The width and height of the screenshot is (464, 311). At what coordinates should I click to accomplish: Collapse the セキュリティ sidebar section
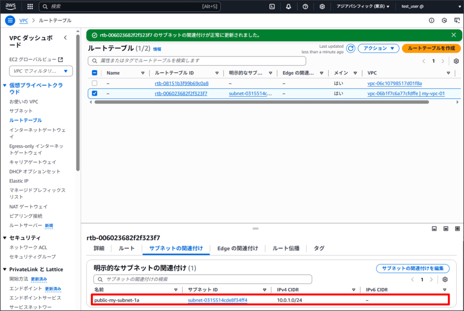5,238
